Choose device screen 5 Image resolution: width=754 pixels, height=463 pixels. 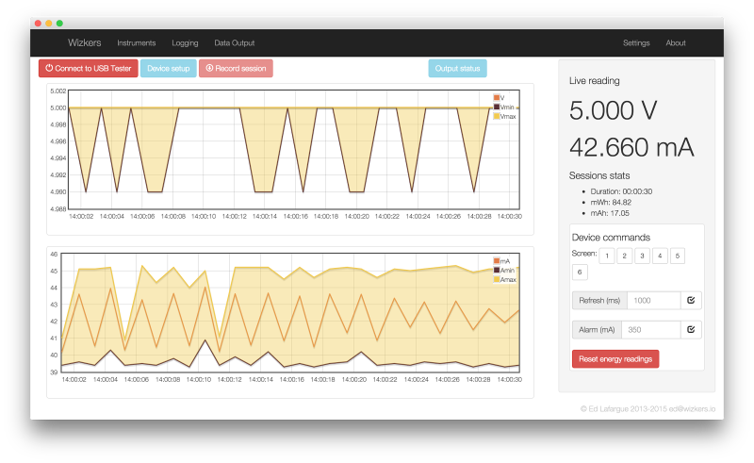[677, 256]
